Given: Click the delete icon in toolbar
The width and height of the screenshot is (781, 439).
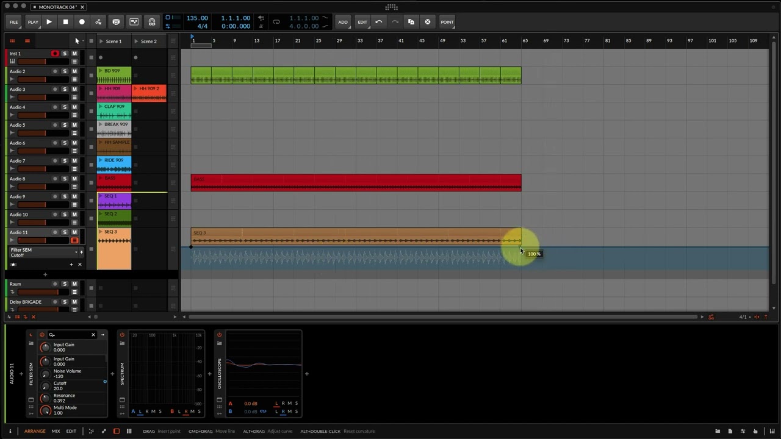Looking at the screenshot, I should (x=428, y=22).
